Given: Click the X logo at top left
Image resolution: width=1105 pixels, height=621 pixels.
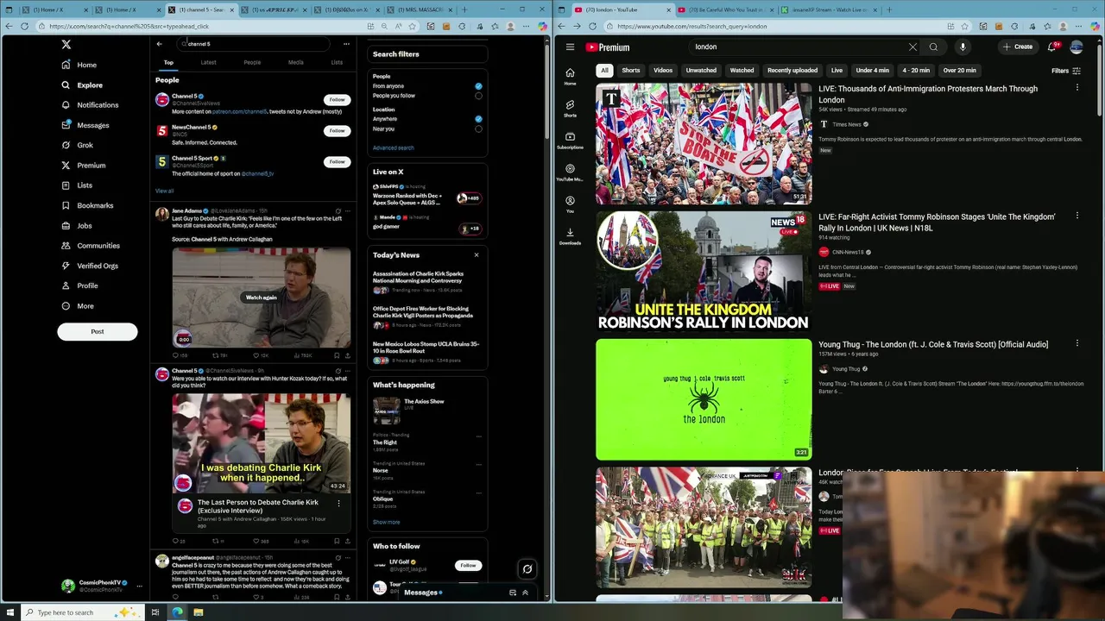Looking at the screenshot, I should point(66,44).
